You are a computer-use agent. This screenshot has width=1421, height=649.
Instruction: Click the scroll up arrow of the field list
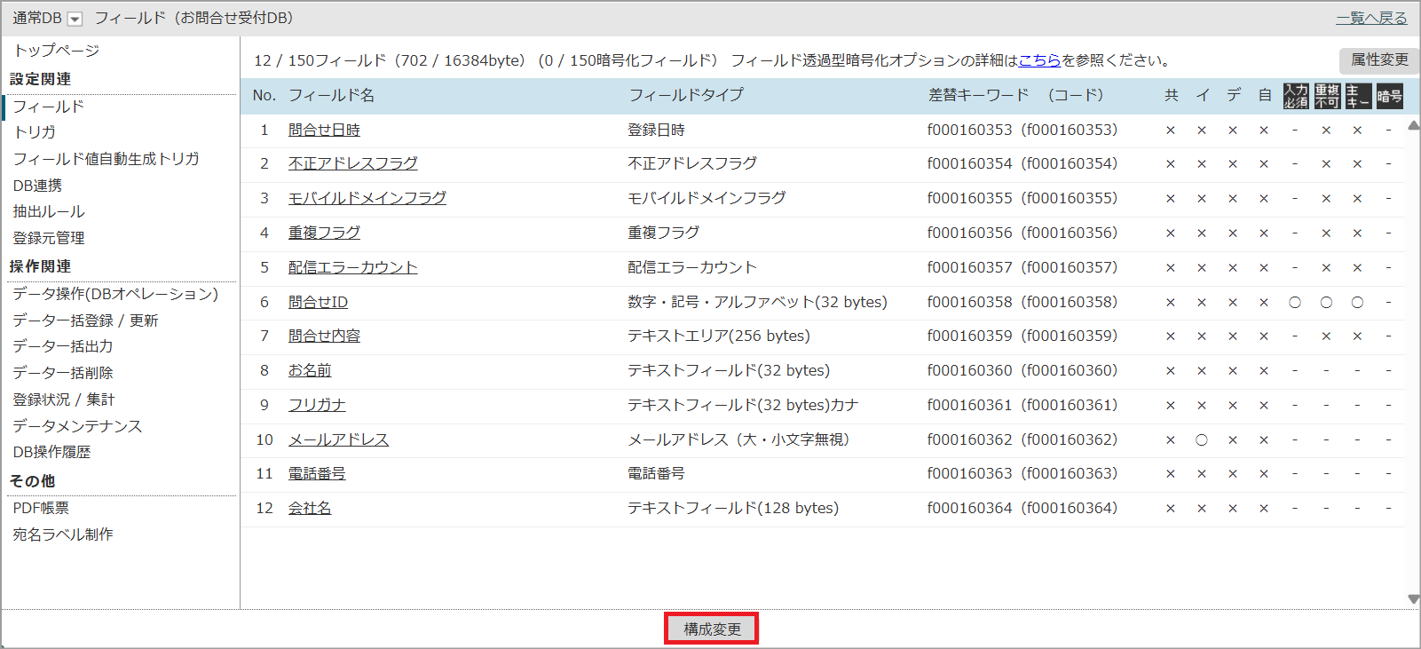coord(1413,126)
